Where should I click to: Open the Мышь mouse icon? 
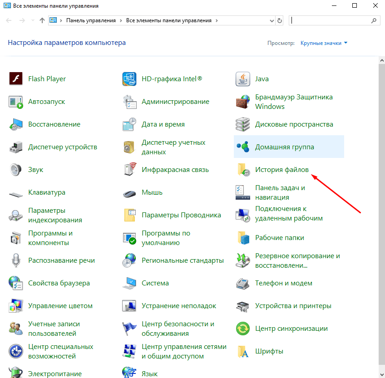click(129, 194)
